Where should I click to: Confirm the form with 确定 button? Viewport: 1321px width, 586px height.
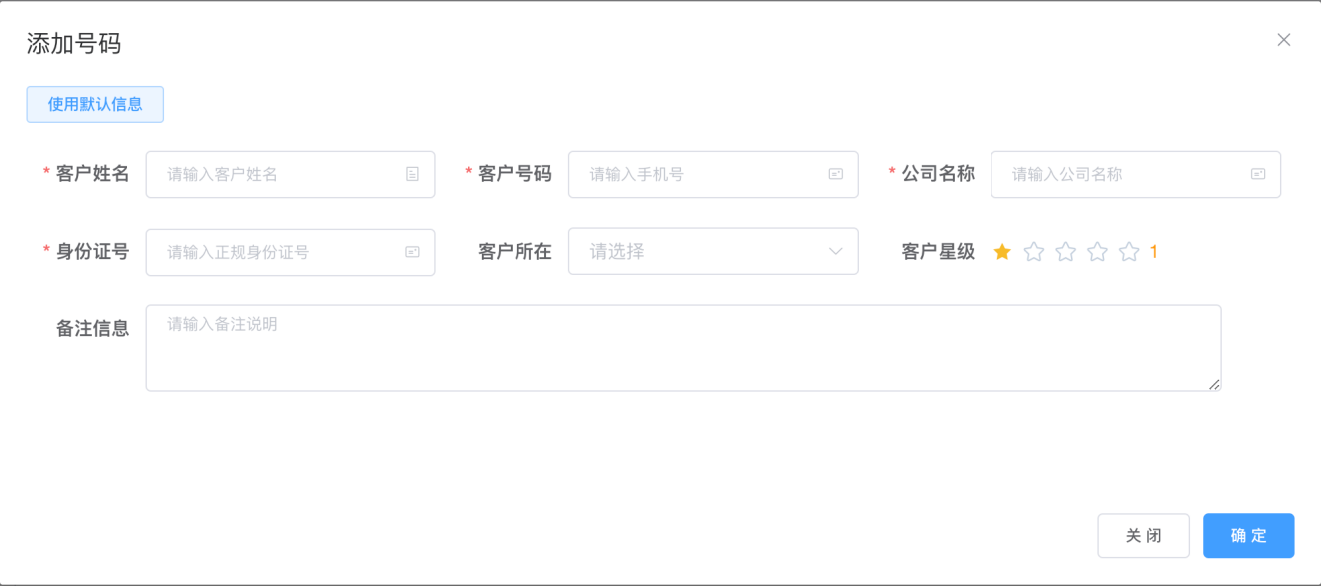click(x=1248, y=536)
